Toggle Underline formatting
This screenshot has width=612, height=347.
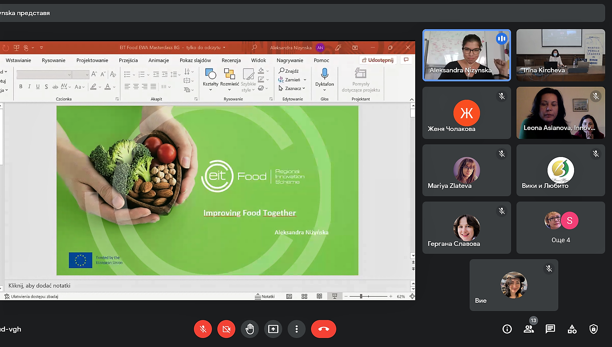[x=37, y=86]
